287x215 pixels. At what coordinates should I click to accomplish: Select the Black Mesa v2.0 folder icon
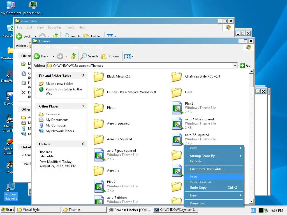(x=99, y=77)
